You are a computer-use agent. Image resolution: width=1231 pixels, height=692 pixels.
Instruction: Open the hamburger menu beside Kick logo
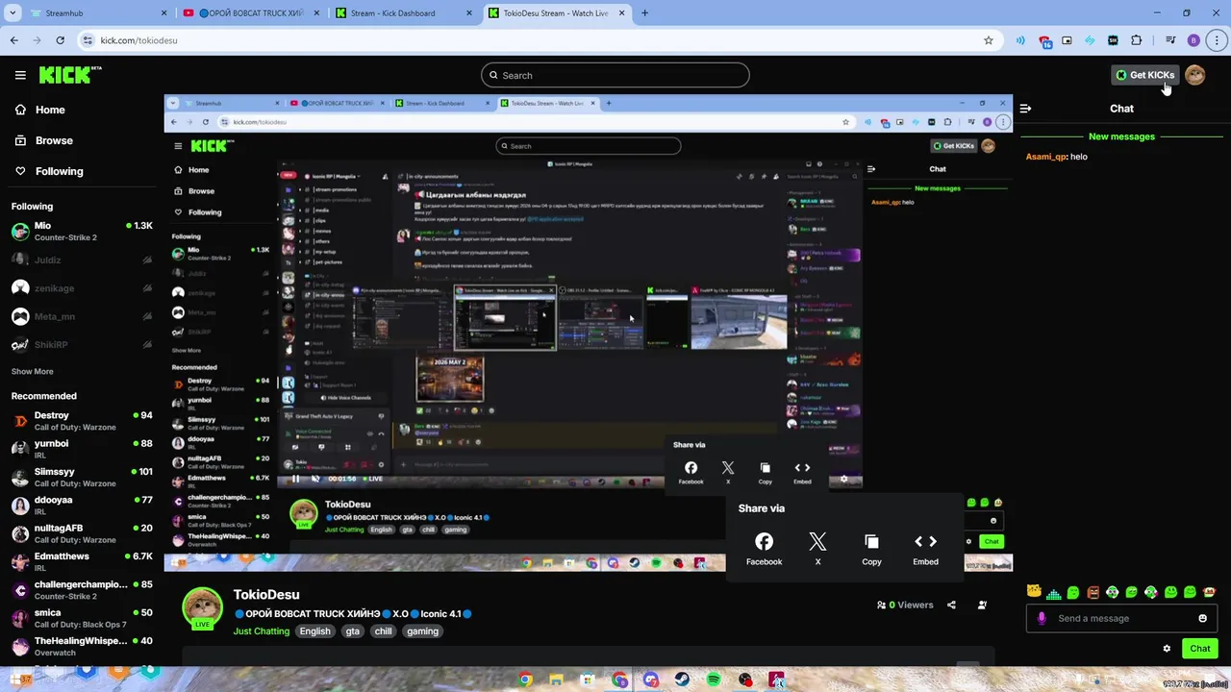pos(20,75)
